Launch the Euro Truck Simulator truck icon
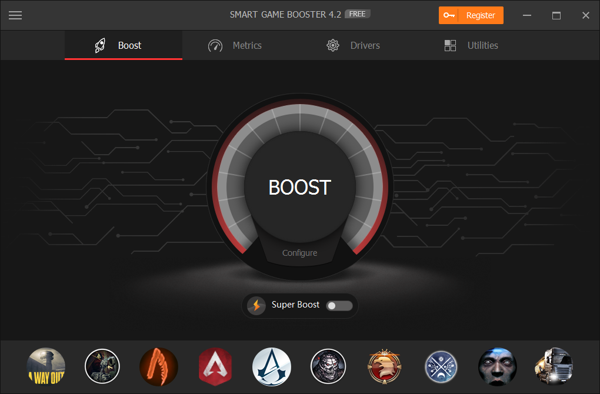 click(554, 366)
